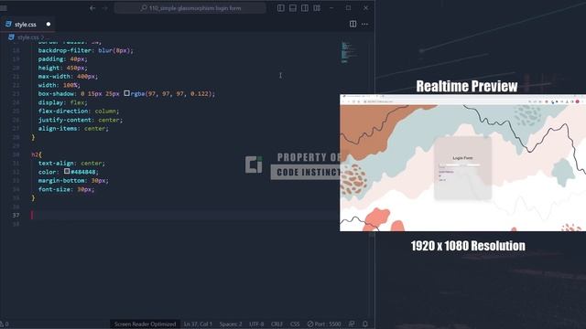Click the command center search box
The image size is (586, 329).
(190, 8)
